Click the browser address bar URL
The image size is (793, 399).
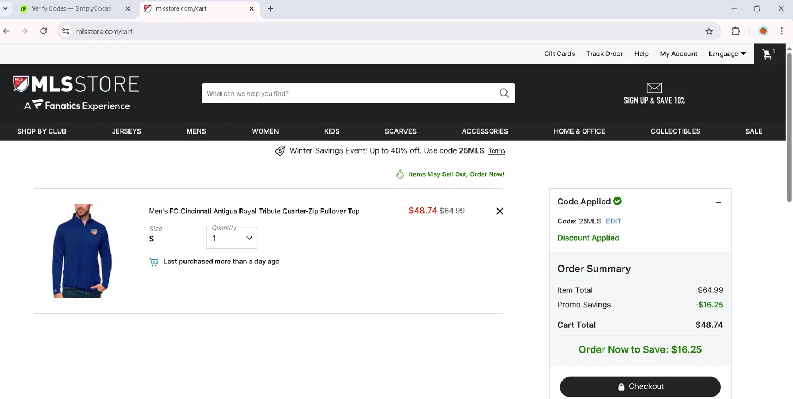point(104,32)
